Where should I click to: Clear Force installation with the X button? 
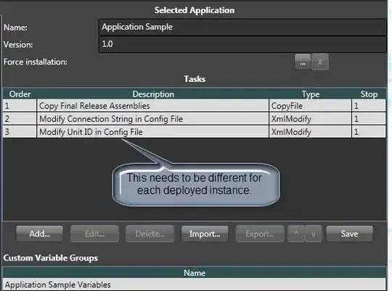[x=320, y=62]
